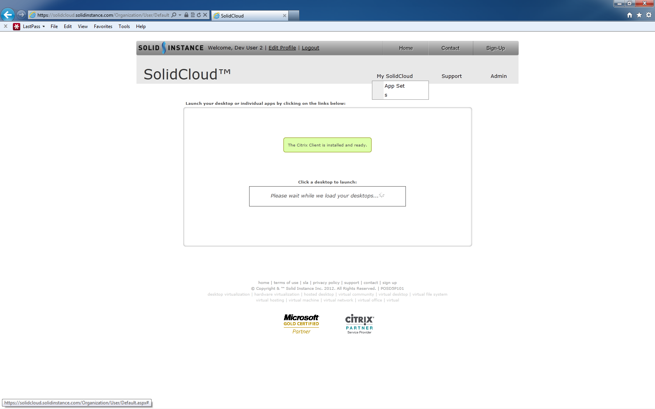
Task: Go to the Contact nav tab
Action: tap(450, 48)
